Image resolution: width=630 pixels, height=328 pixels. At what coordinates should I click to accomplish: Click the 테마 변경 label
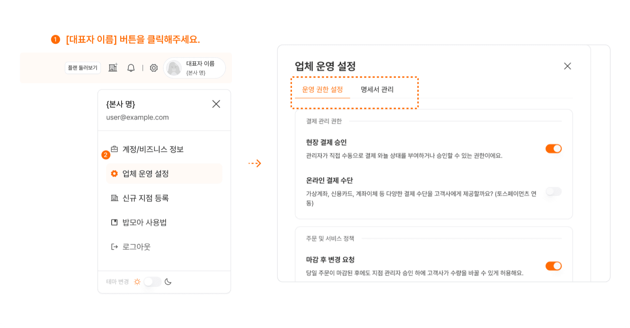click(117, 282)
